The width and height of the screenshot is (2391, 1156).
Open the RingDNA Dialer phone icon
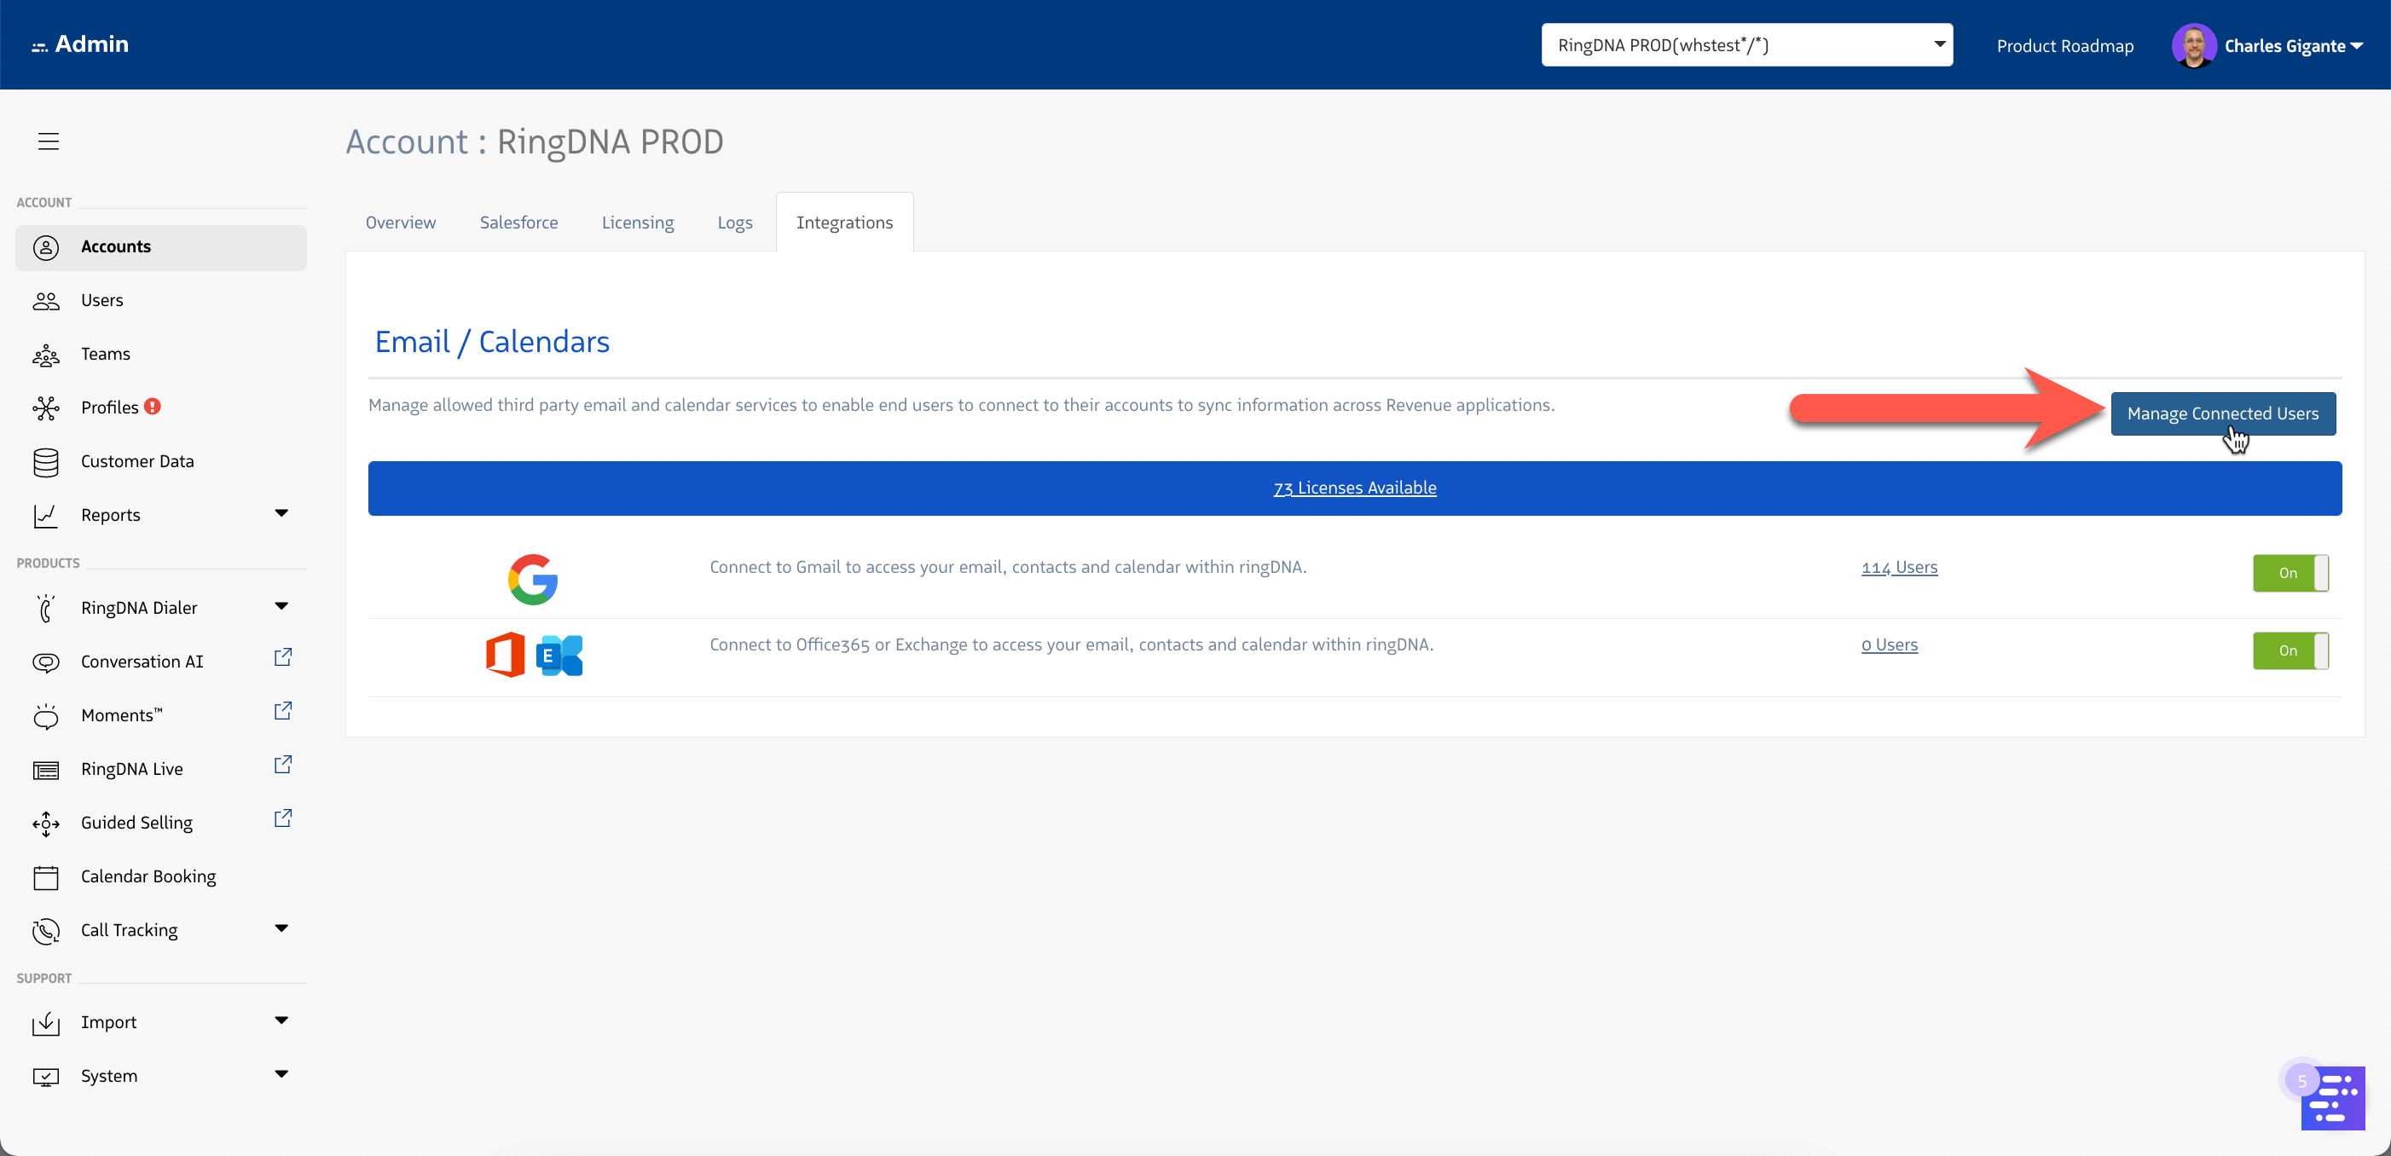click(45, 608)
